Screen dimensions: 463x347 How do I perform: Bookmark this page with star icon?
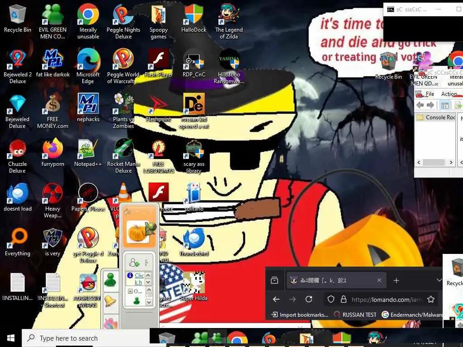[x=431, y=299]
